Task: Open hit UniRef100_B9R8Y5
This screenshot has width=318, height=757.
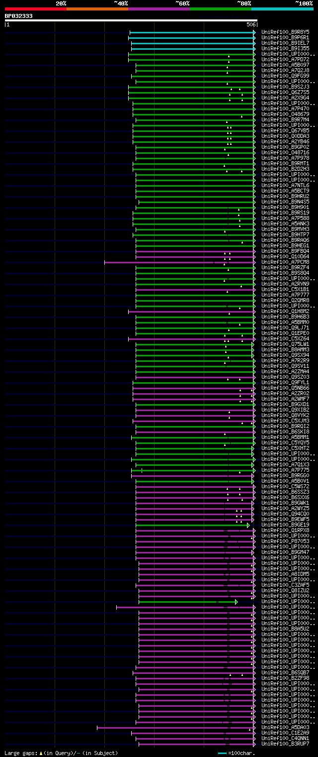Action: (285, 32)
